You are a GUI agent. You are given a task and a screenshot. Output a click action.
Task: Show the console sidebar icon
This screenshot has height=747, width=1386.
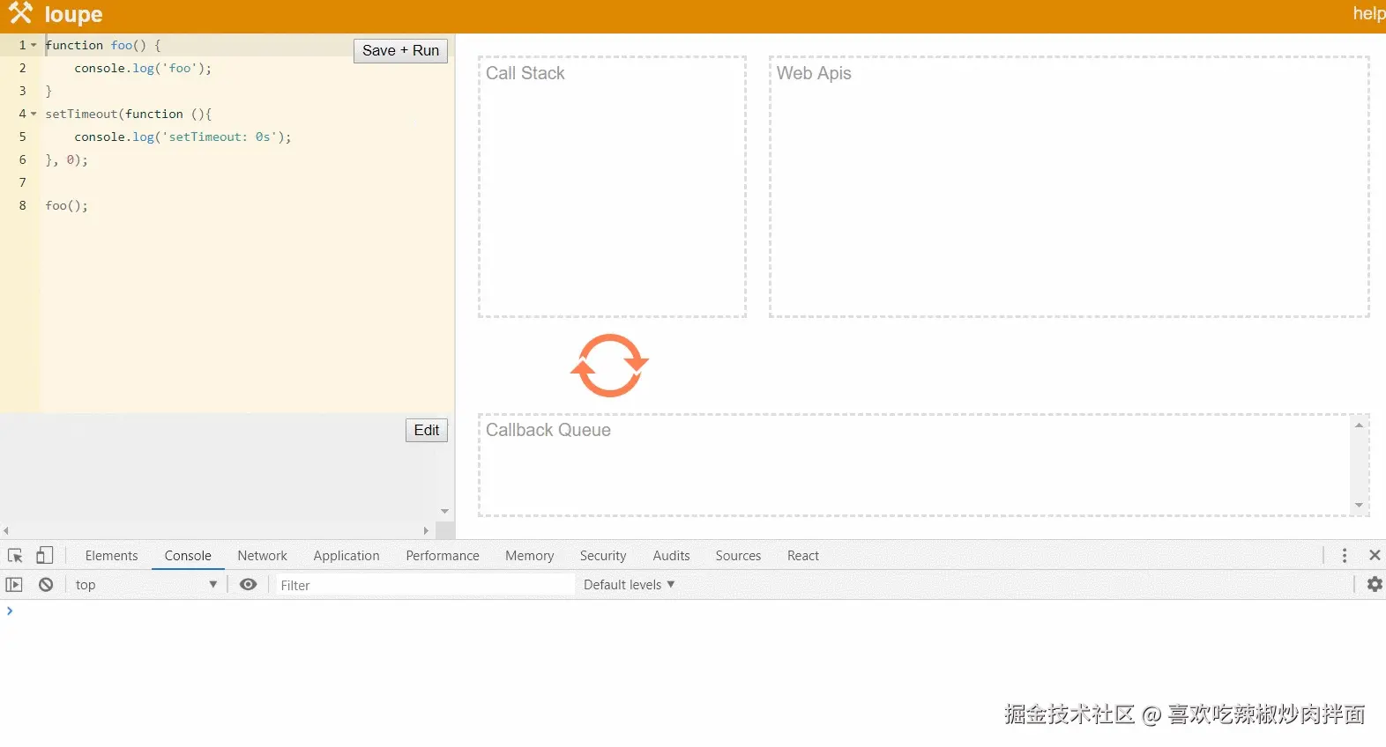[x=14, y=585]
